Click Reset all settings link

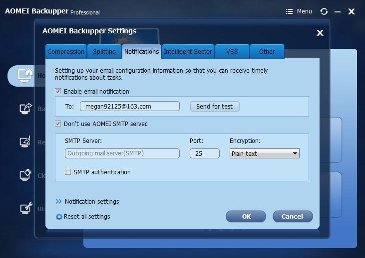87,217
